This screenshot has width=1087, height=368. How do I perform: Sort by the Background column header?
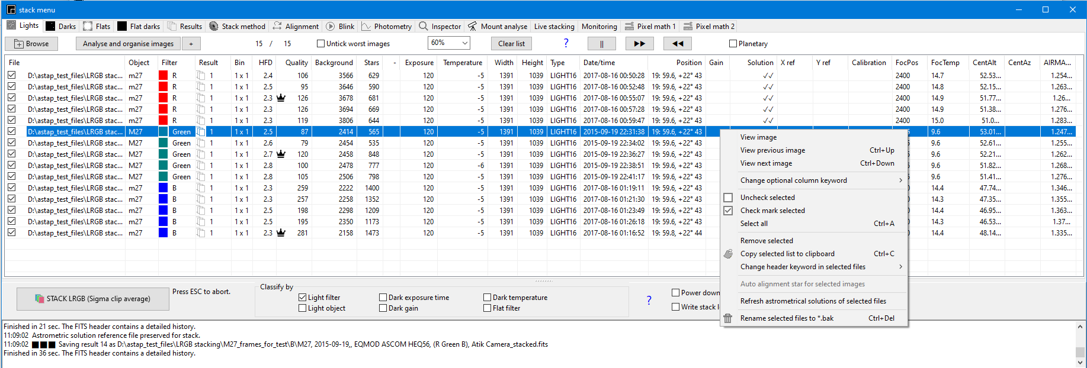coord(334,62)
